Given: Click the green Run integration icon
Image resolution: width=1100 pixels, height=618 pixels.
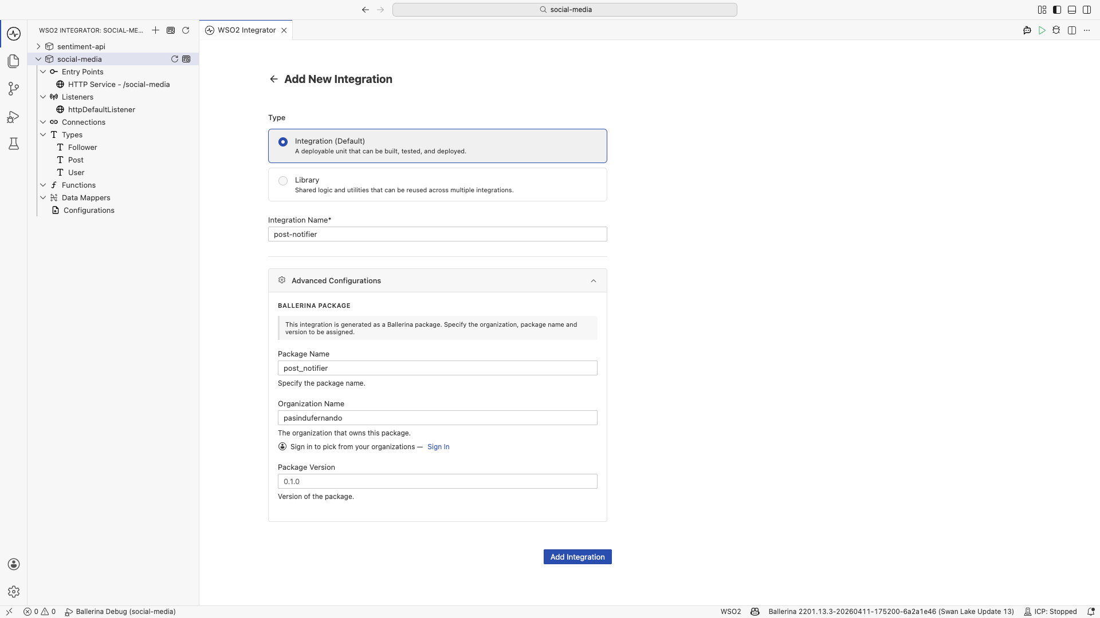Looking at the screenshot, I should [x=1042, y=30].
